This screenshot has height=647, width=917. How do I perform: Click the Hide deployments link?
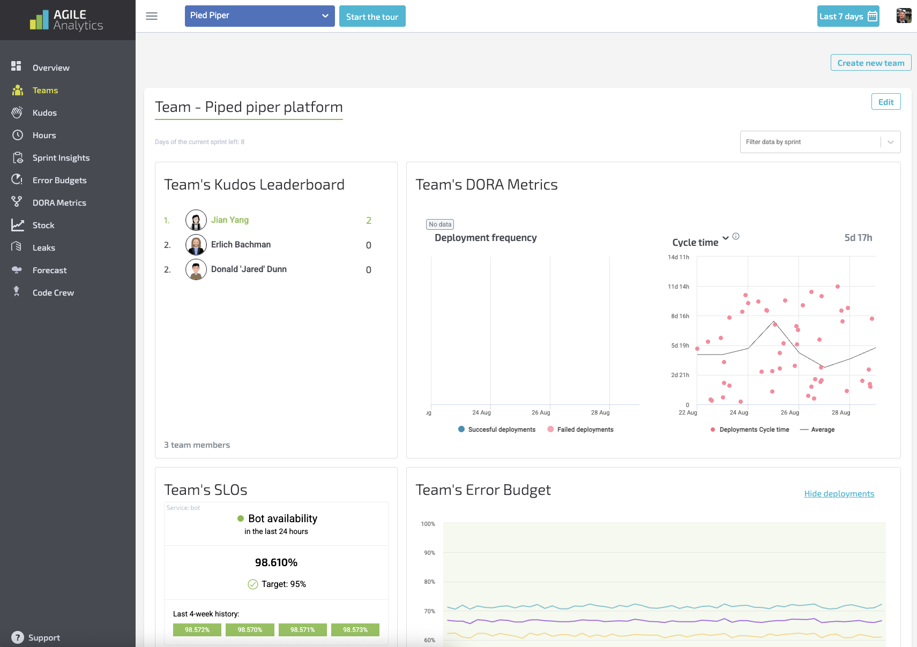pos(839,494)
